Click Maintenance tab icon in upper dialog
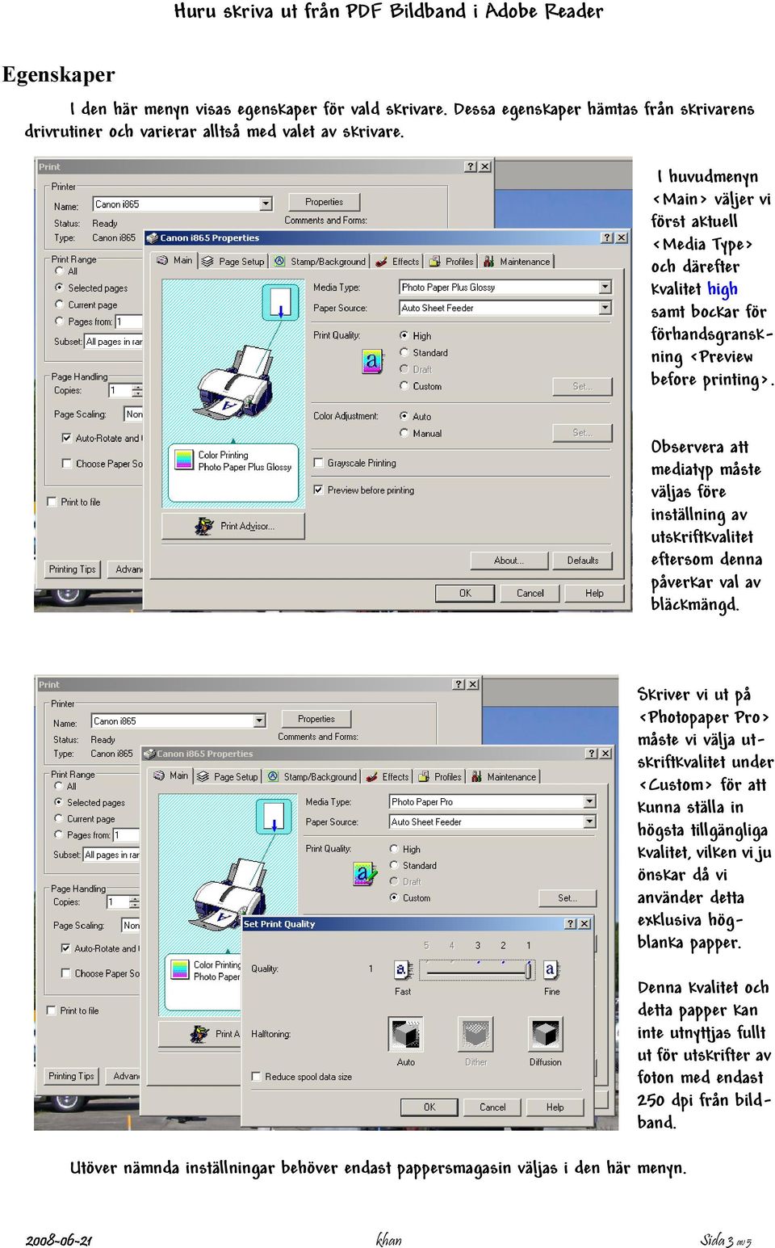The height and width of the screenshot is (1248, 775). [x=488, y=261]
